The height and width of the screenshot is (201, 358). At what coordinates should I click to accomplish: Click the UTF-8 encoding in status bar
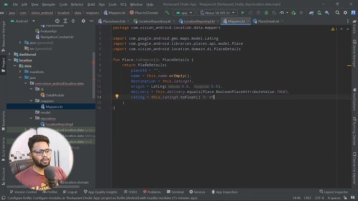pos(319,198)
